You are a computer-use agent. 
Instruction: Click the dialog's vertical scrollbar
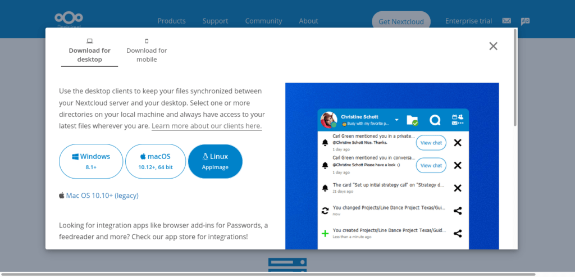(515, 78)
